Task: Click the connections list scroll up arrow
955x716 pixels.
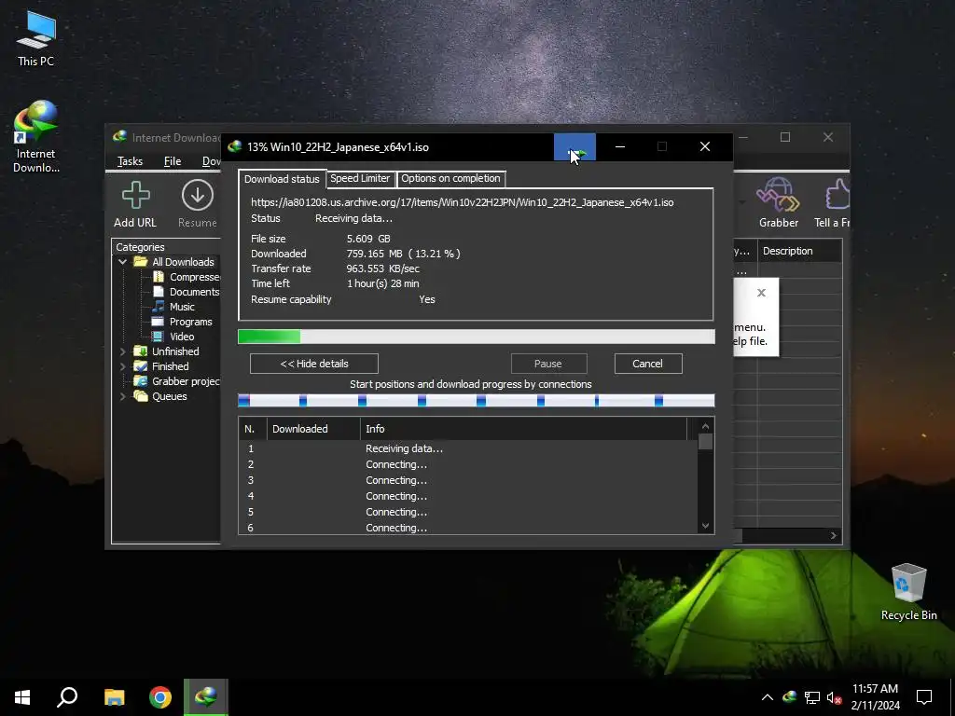Action: [x=705, y=427]
